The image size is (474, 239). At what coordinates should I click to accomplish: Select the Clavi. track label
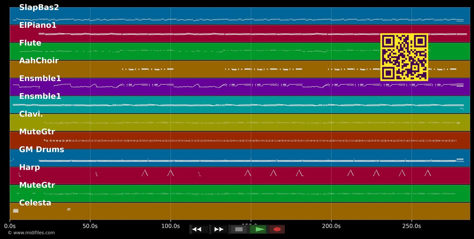[x=31, y=114]
